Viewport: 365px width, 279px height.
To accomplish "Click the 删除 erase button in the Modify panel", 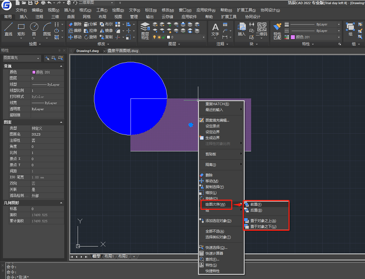I will tap(75, 24).
